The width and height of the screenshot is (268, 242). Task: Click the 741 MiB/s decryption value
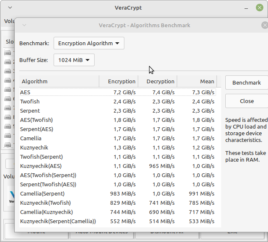click(162, 203)
